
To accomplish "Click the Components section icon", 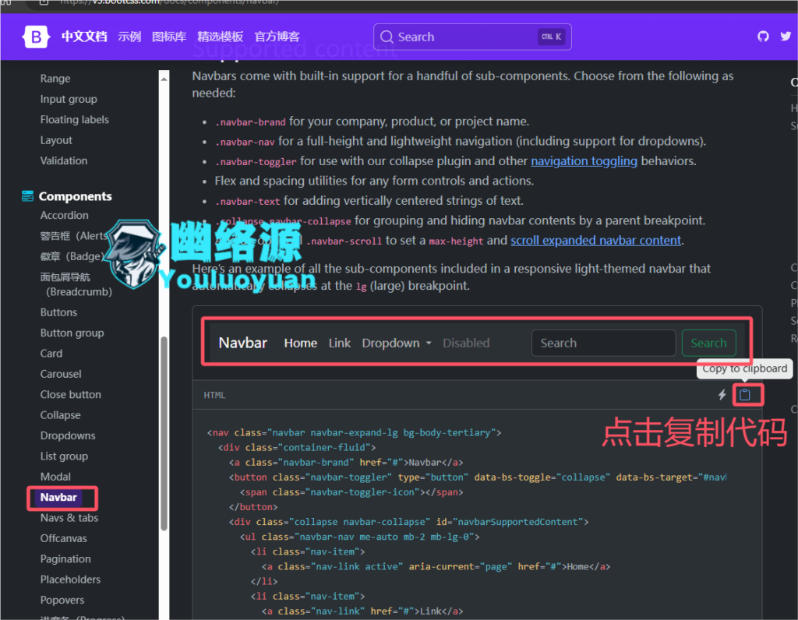I will pos(27,196).
